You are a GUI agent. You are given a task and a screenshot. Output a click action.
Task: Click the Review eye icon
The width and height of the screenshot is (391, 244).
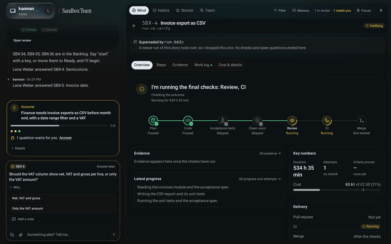[x=292, y=121]
